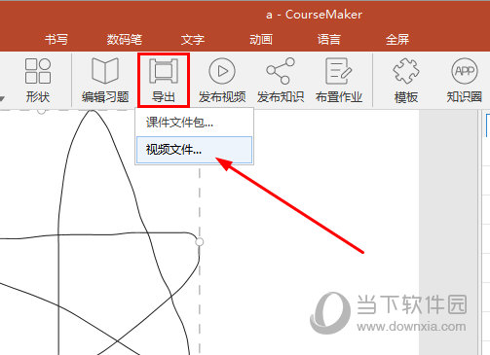490x355 pixels.
Task: Switch to the 数码笔 tab
Action: pyautogui.click(x=125, y=40)
